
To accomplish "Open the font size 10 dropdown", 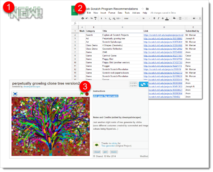I will click(x=146, y=18).
